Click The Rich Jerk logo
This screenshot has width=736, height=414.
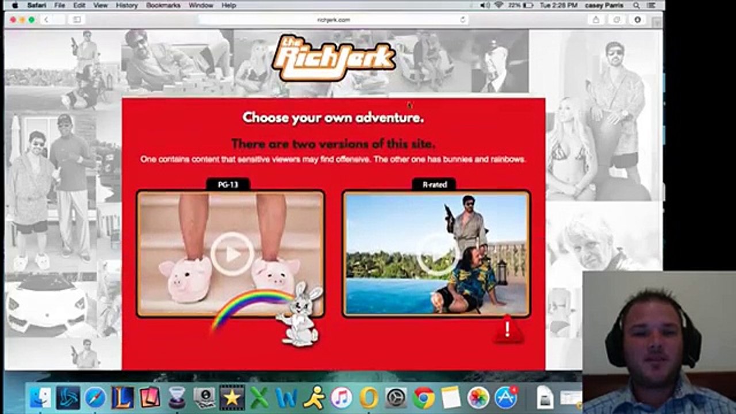[333, 57]
